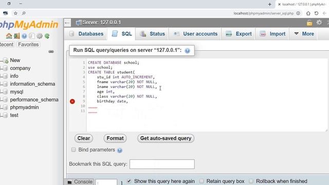Go to the Export tab
Image resolution: width=329 pixels, height=185 pixels.
[x=239, y=34]
